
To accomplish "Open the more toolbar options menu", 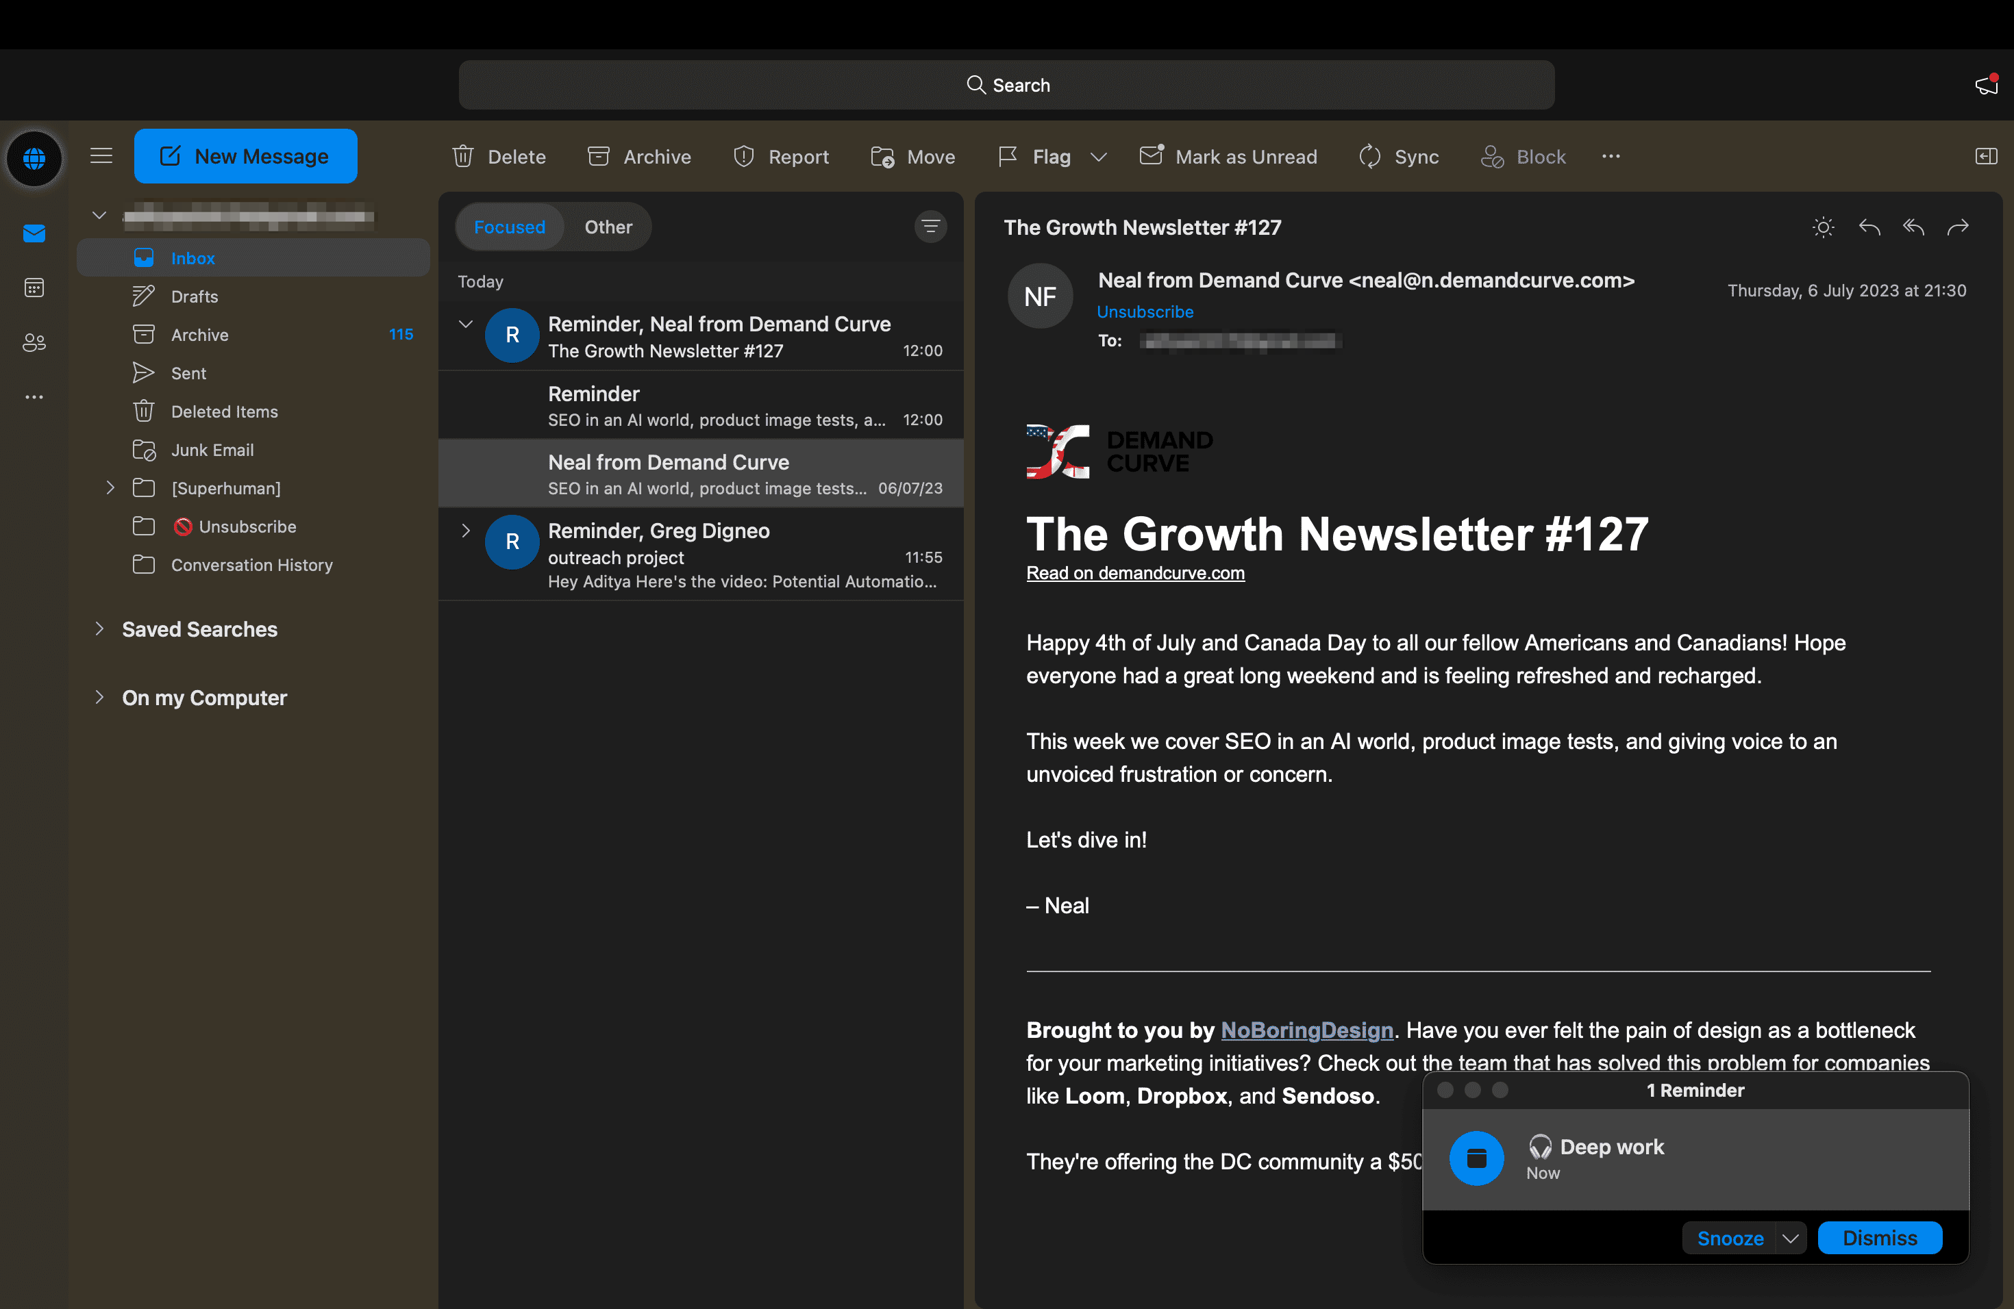I will point(1611,157).
